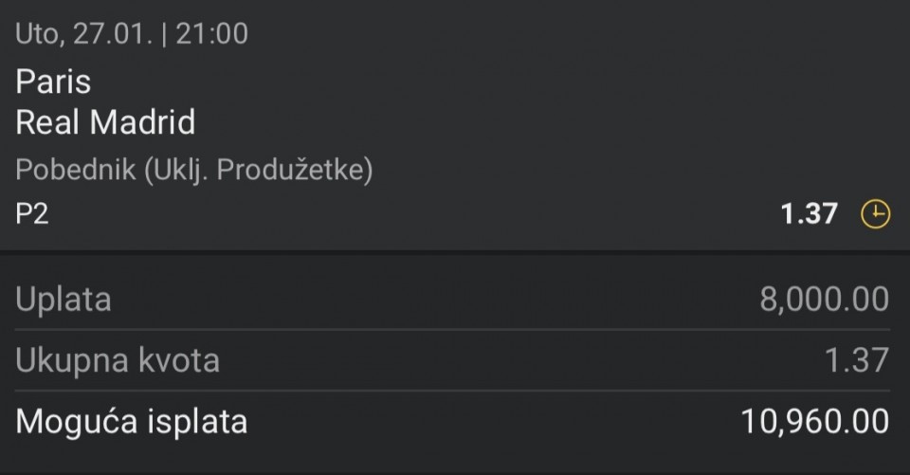Edit the 8,000.00 stake amount

click(824, 300)
